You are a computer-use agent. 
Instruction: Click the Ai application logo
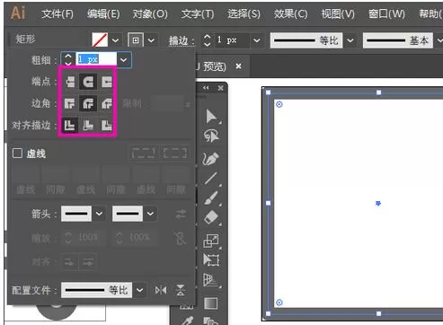click(x=18, y=13)
